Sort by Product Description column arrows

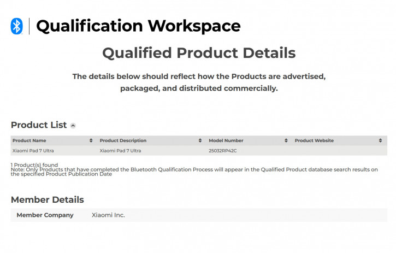click(x=200, y=140)
